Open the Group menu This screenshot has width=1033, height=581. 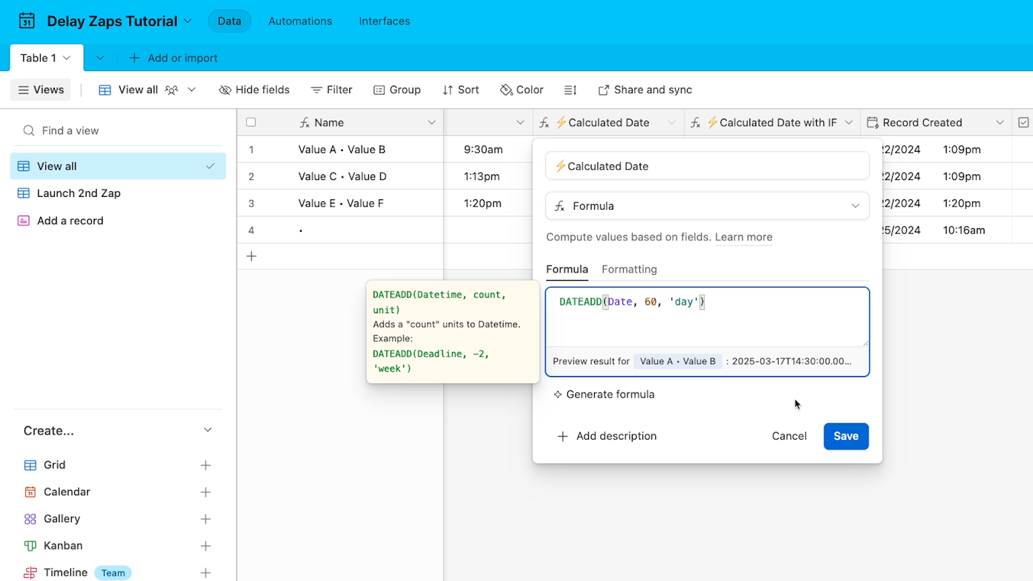(x=397, y=90)
